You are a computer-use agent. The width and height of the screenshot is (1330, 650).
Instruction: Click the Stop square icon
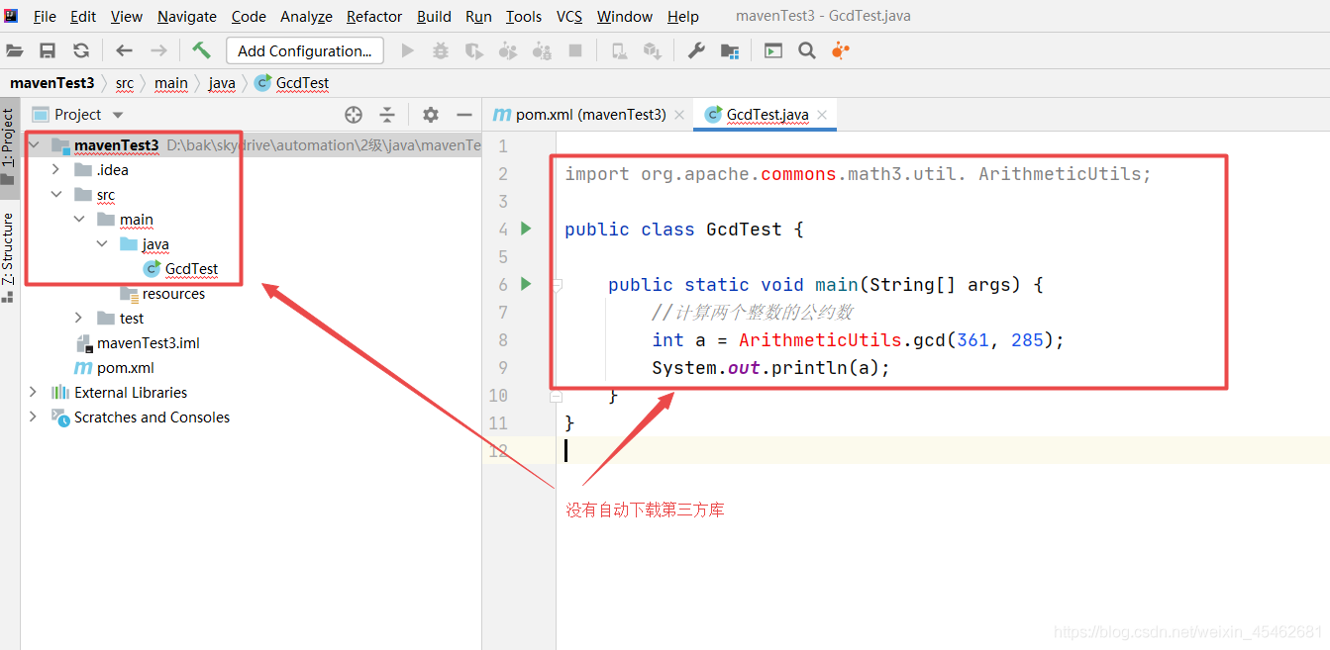[x=574, y=50]
